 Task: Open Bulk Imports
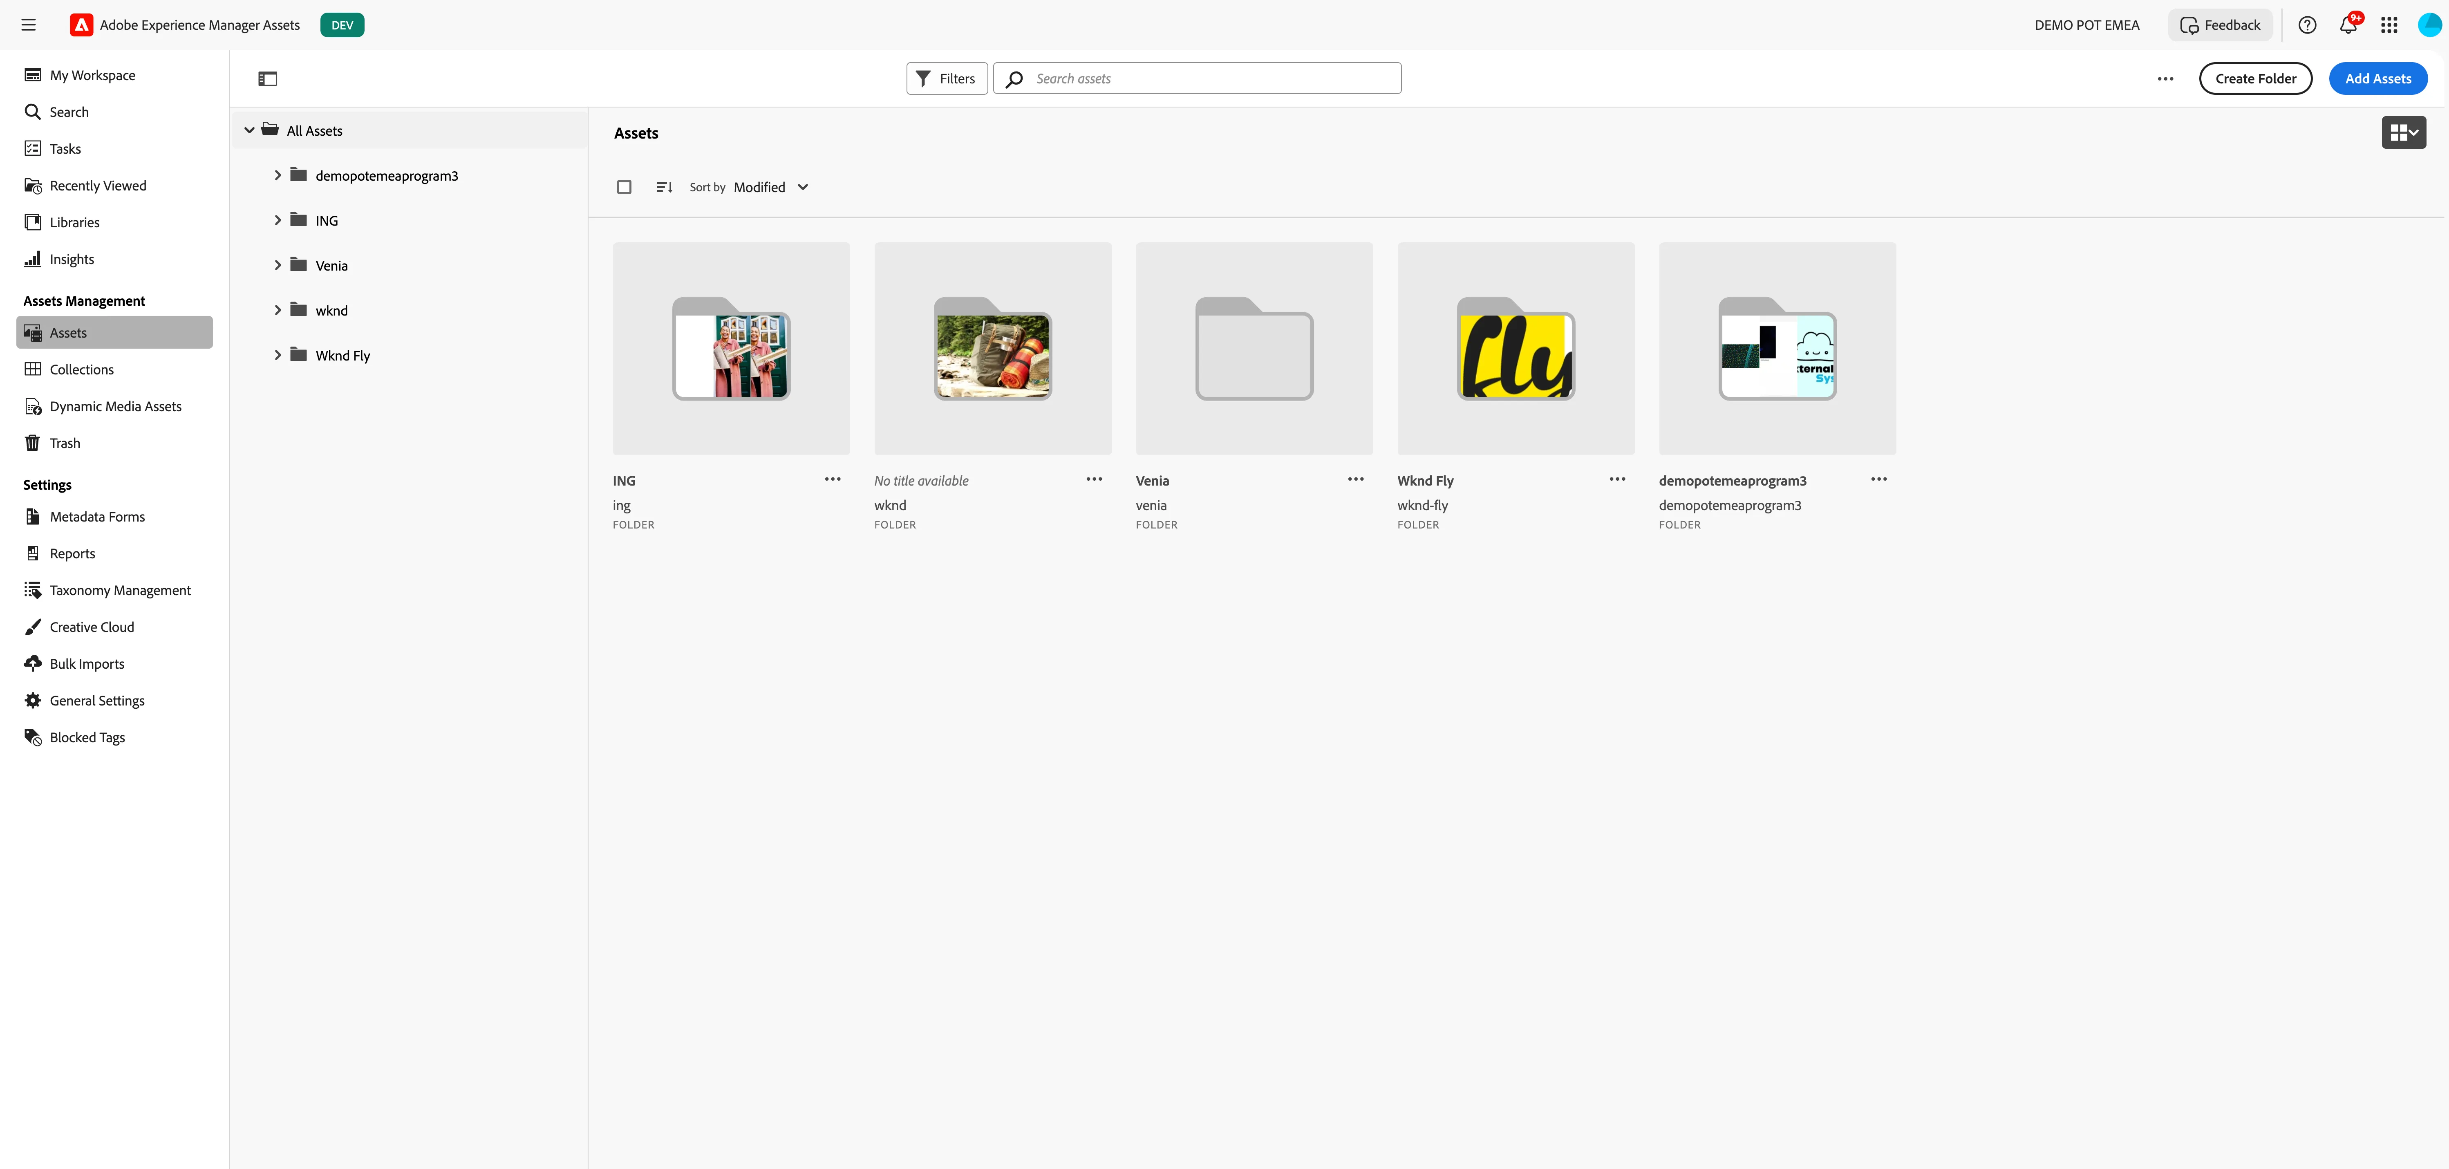[114, 663]
